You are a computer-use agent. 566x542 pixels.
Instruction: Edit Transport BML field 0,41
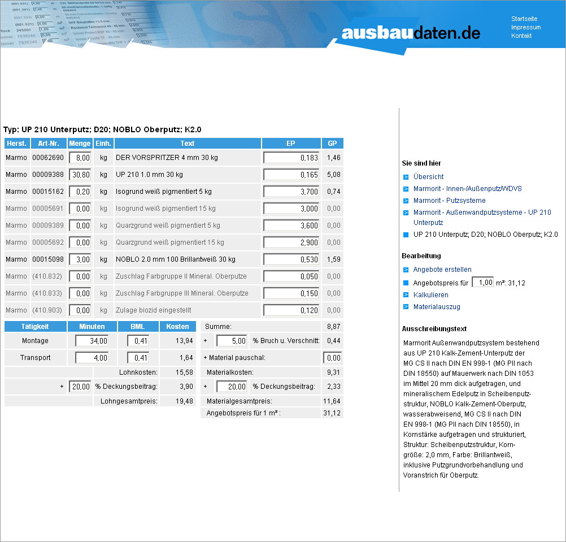[x=138, y=358]
